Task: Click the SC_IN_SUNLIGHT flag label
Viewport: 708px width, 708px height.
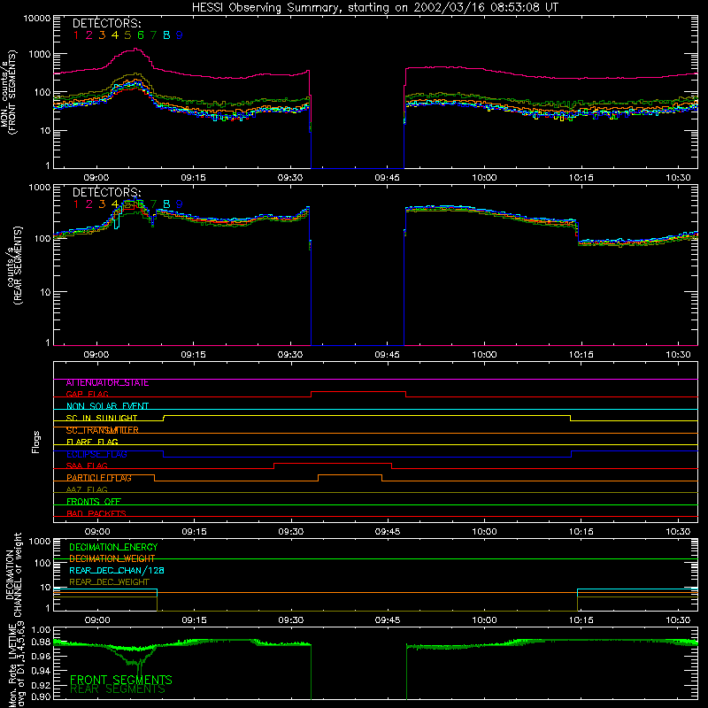Action: click(102, 419)
